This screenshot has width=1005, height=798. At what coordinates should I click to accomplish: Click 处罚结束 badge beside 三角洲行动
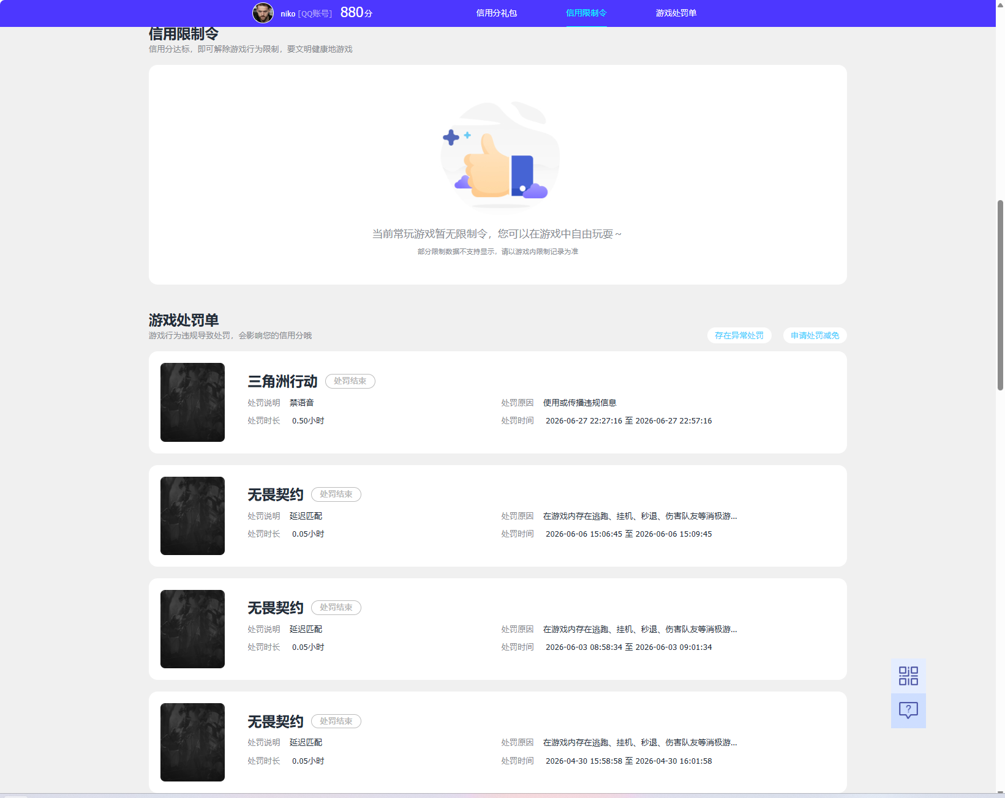[x=350, y=381]
